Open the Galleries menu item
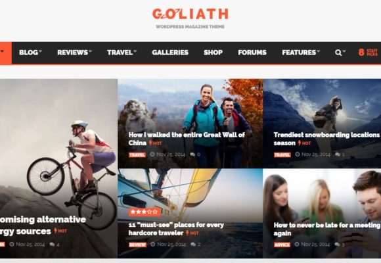The image size is (381, 263). click(170, 53)
